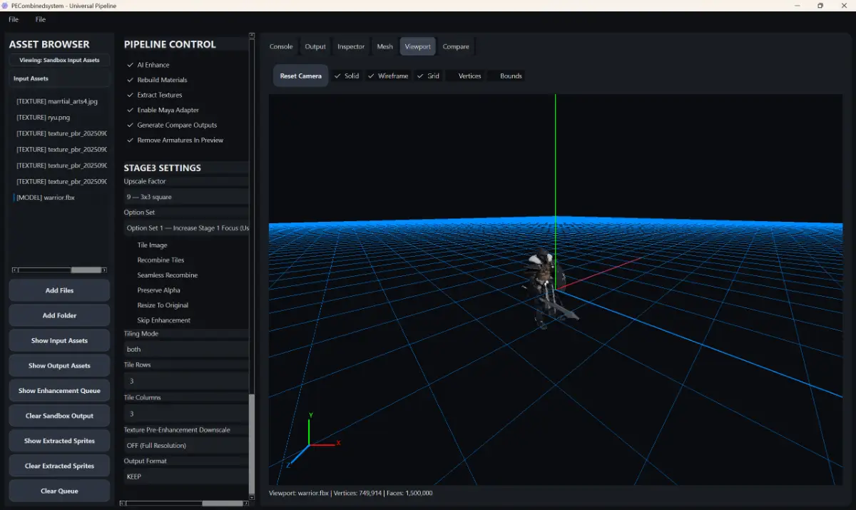Click the Tile Rows field
856x510 pixels.
tap(186, 381)
